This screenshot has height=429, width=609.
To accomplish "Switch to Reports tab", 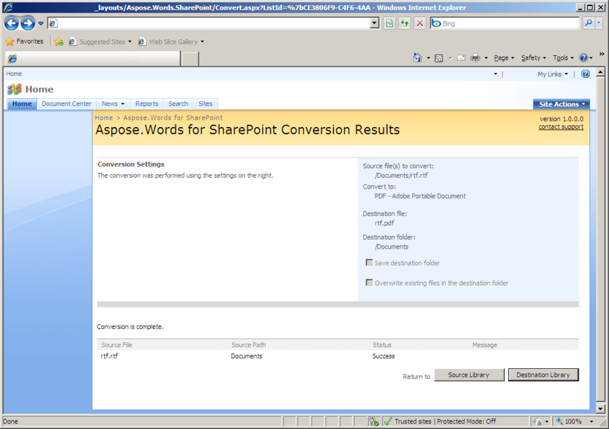I will 147,103.
